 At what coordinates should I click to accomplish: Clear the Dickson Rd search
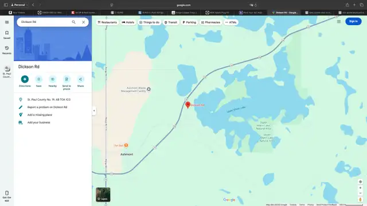[84, 22]
